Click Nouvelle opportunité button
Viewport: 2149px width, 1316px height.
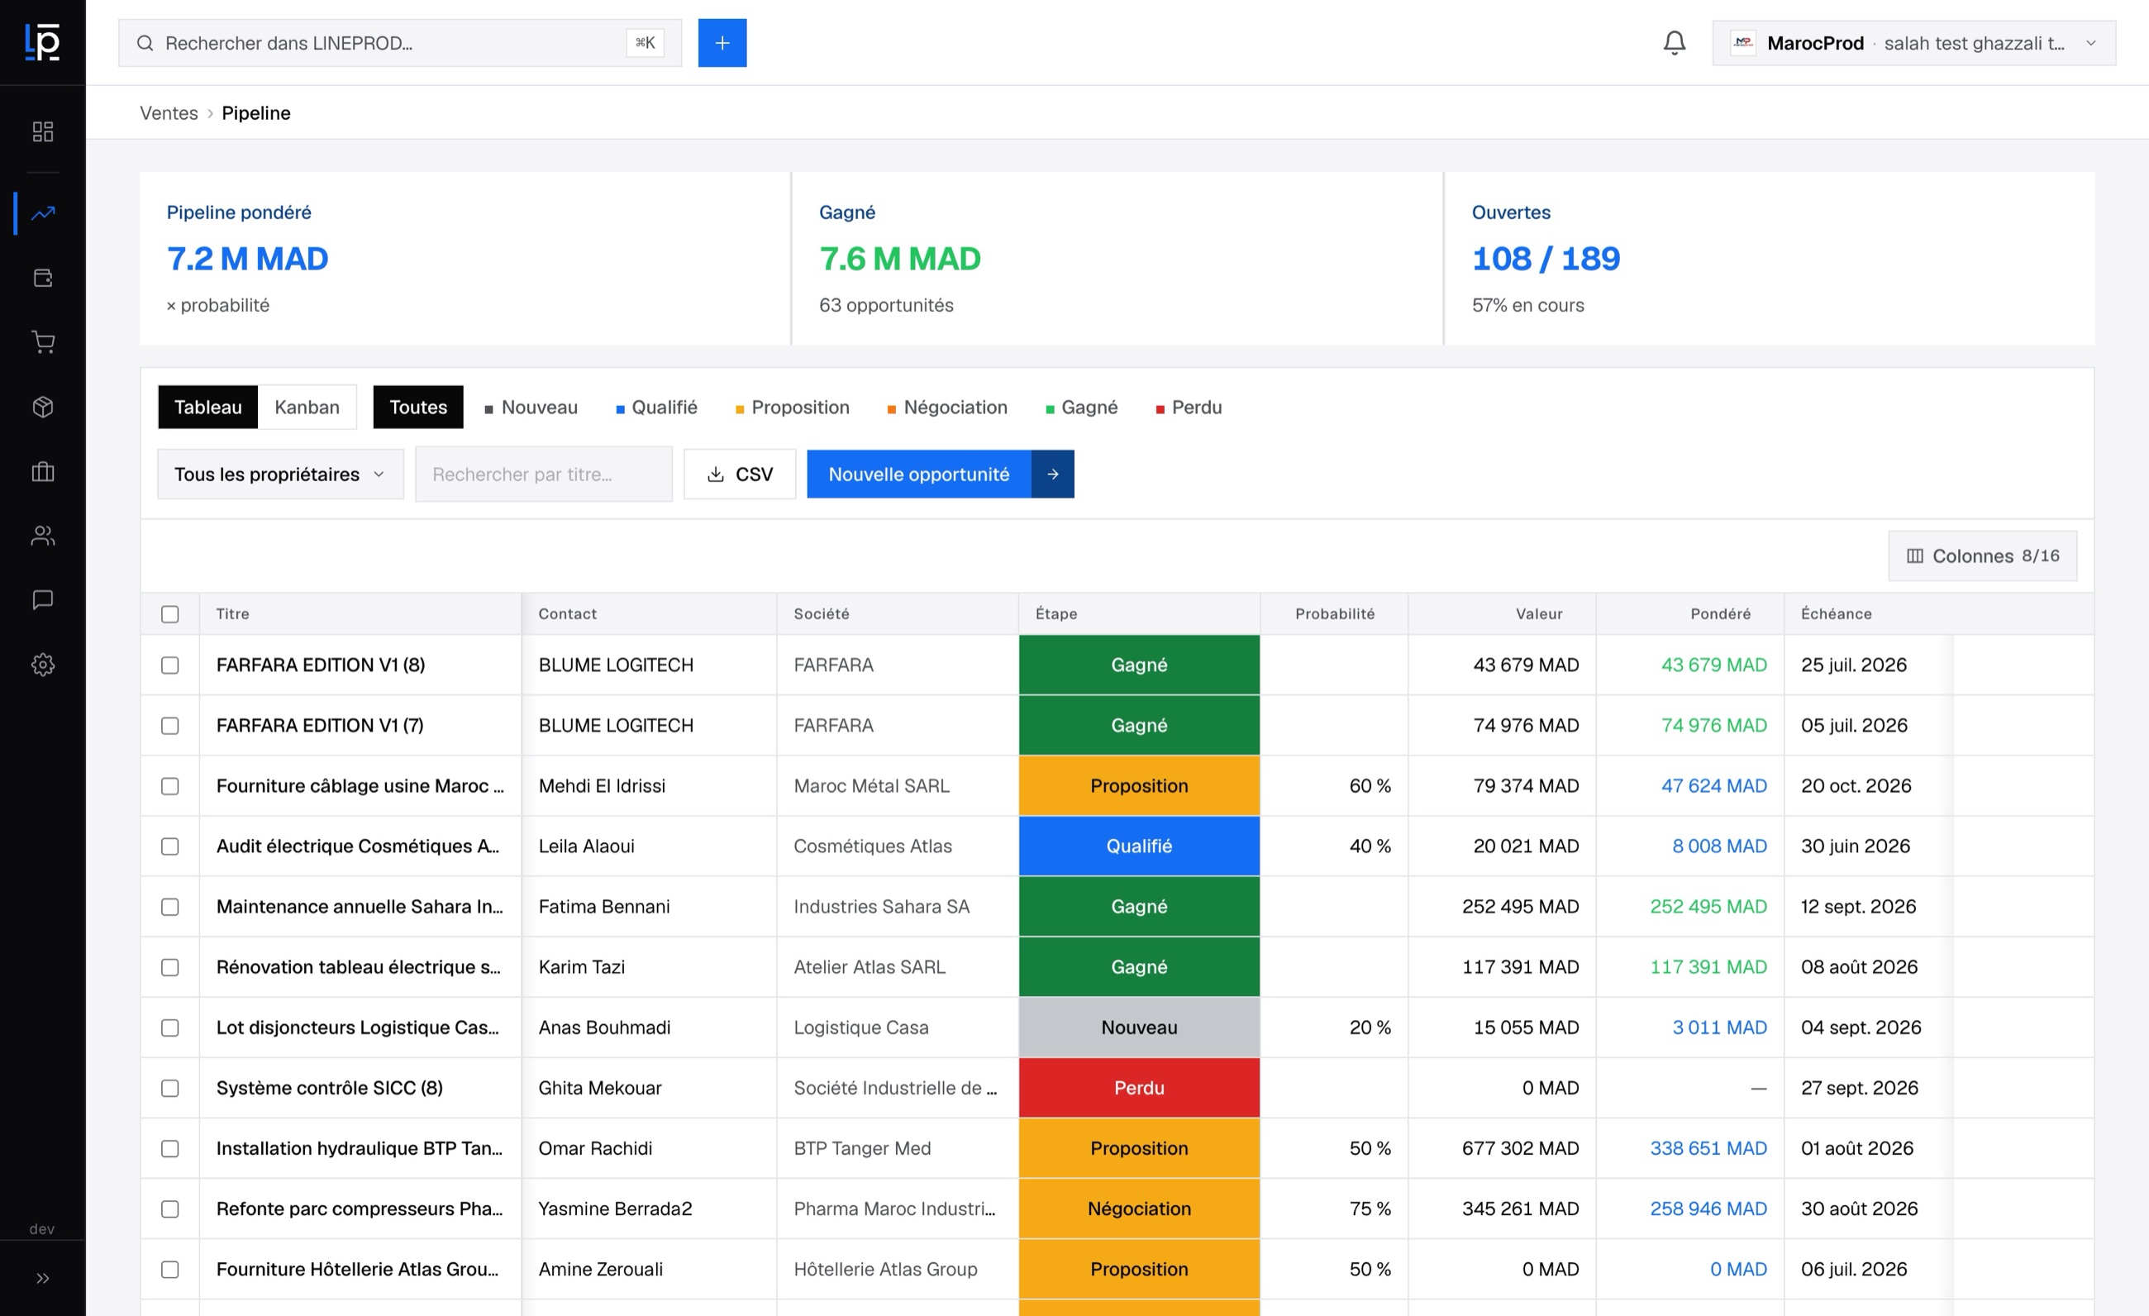click(918, 474)
